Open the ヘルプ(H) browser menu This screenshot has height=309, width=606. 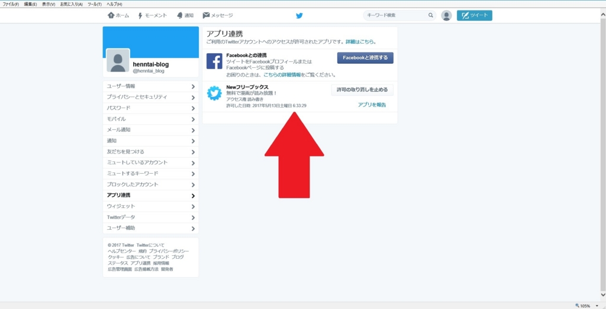click(114, 4)
